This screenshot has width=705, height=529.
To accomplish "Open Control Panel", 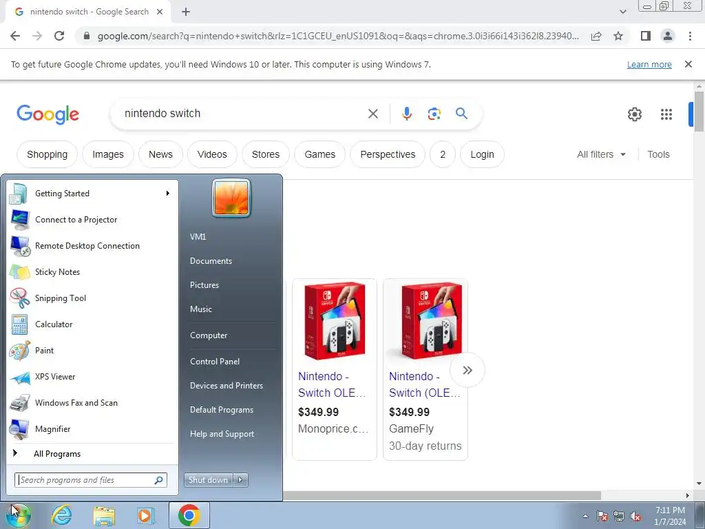I will (215, 362).
